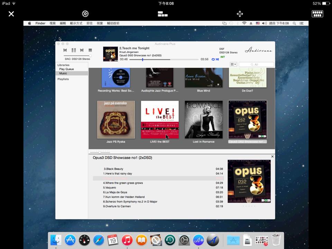This screenshot has width=332, height=249.
Task: Open the 輔助說明 menu
Action: coord(113,23)
